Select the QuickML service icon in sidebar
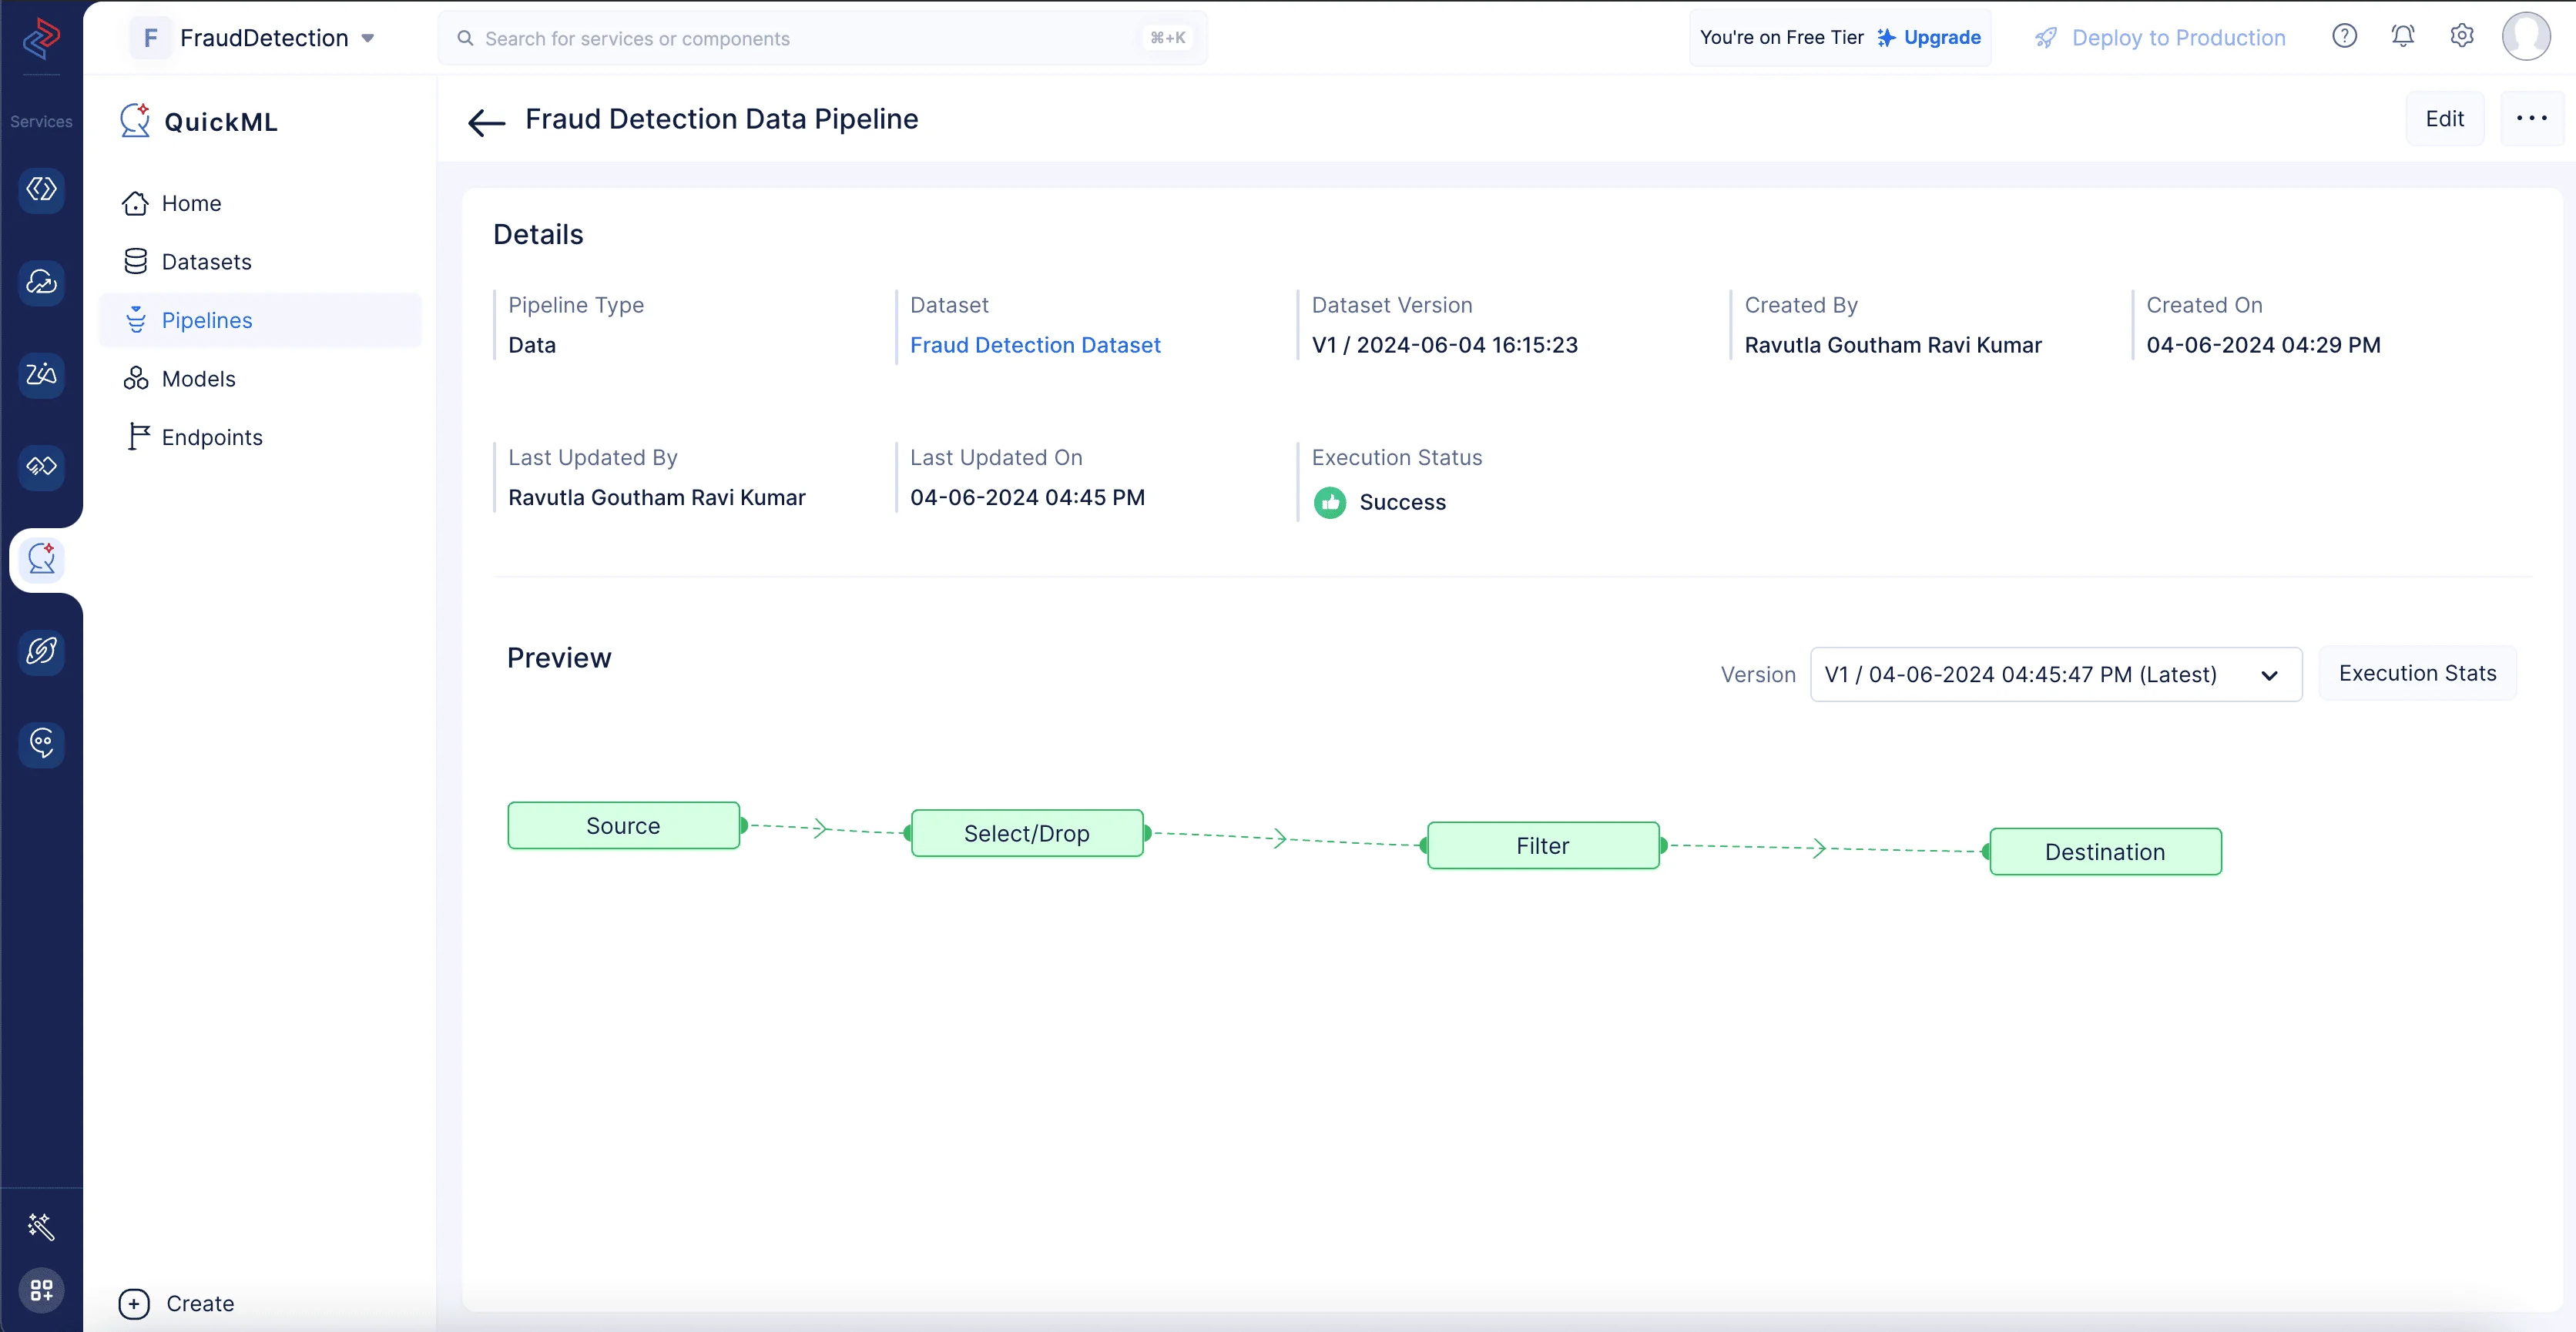 (42, 560)
